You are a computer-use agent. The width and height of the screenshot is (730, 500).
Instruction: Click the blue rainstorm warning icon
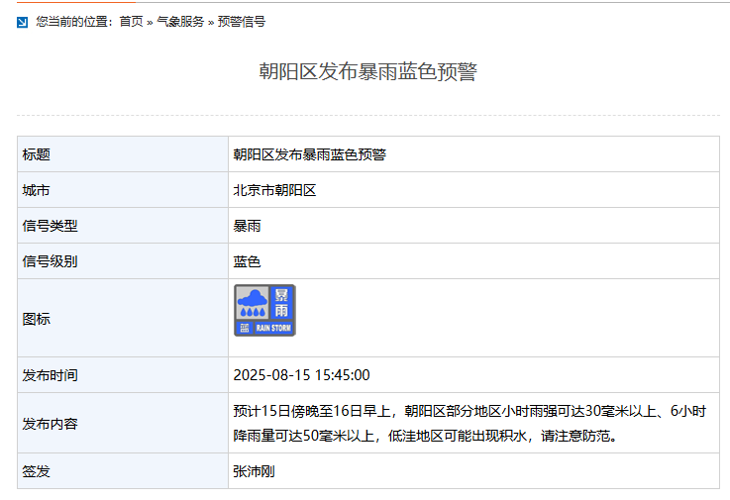pyautogui.click(x=264, y=310)
